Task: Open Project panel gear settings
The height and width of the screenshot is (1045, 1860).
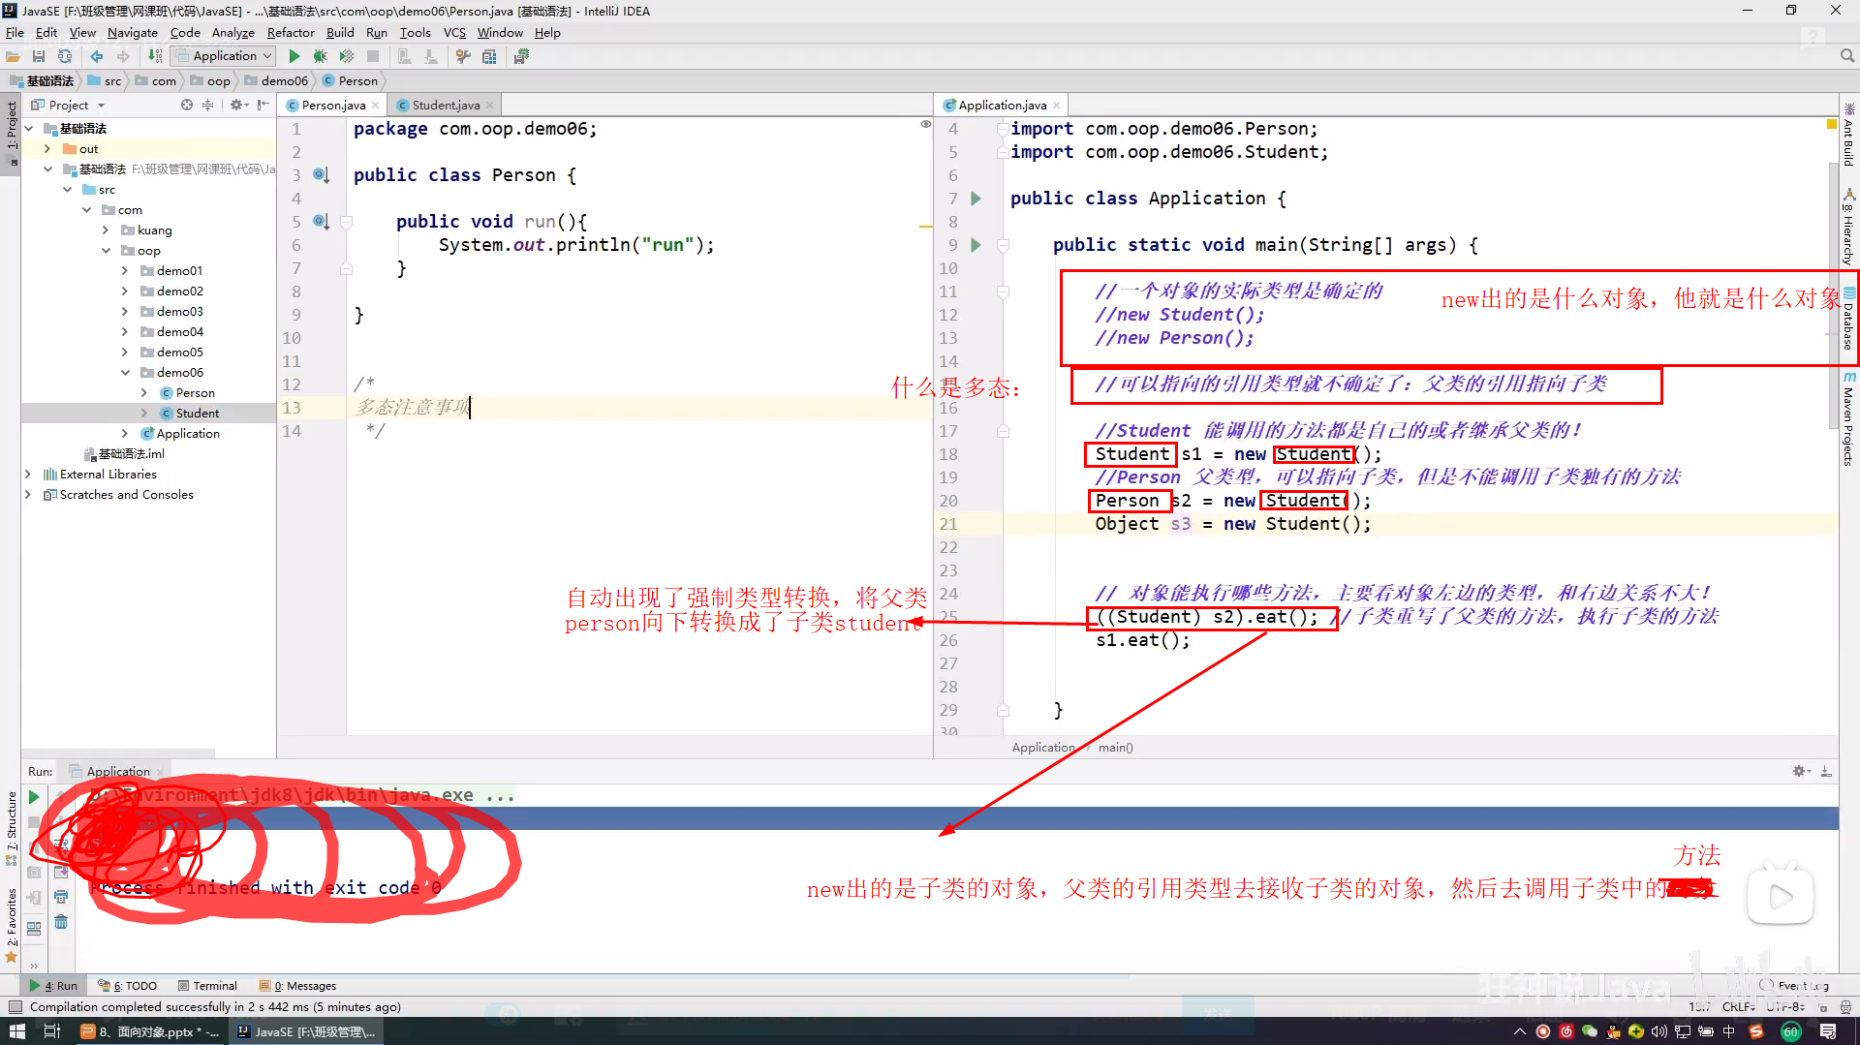Action: 237,105
